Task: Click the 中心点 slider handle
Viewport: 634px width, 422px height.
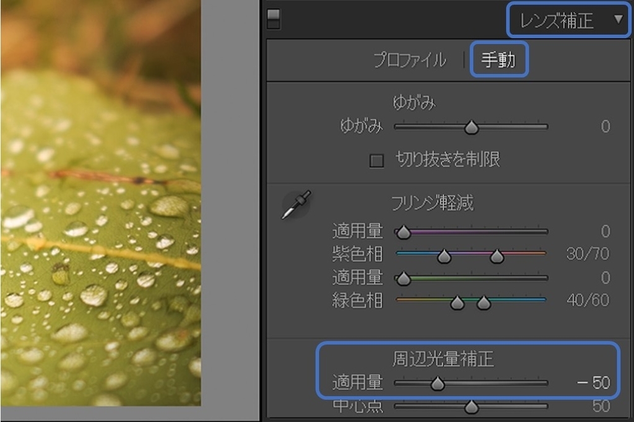Action: coord(471,407)
